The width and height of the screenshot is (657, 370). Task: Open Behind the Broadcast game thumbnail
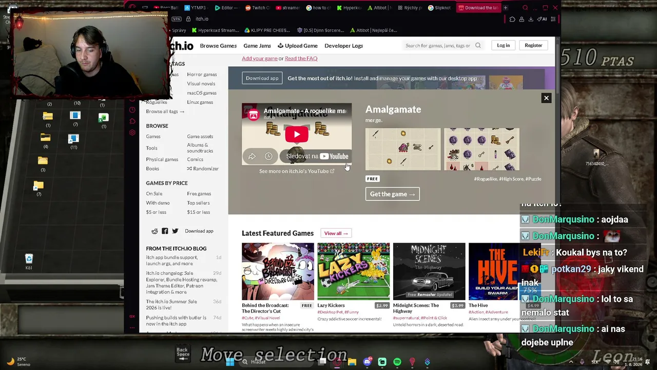278,271
